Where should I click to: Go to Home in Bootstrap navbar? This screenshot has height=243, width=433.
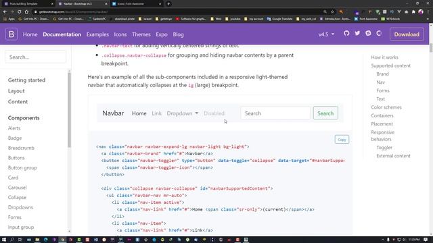tap(30, 34)
